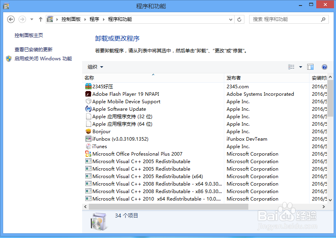Click 程序和功能 breadcrumb
The image size is (336, 238).
120,19
